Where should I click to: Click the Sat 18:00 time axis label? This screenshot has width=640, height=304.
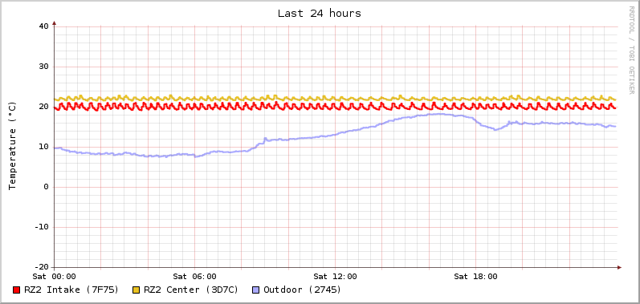click(x=475, y=277)
